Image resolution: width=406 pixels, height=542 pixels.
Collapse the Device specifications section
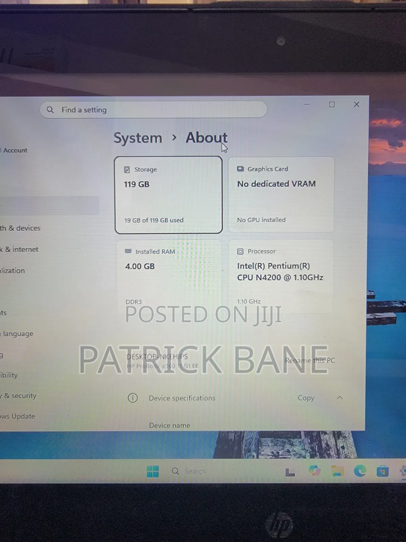[340, 398]
